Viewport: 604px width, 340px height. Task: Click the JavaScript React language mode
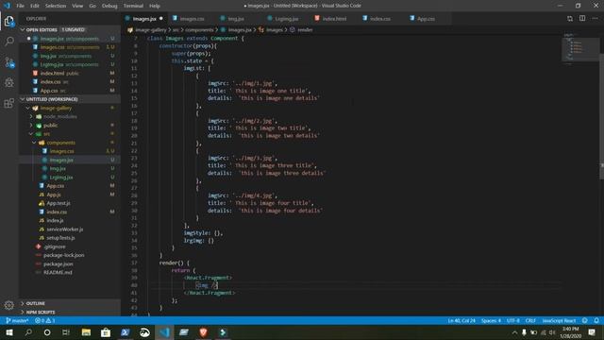[x=559, y=321]
